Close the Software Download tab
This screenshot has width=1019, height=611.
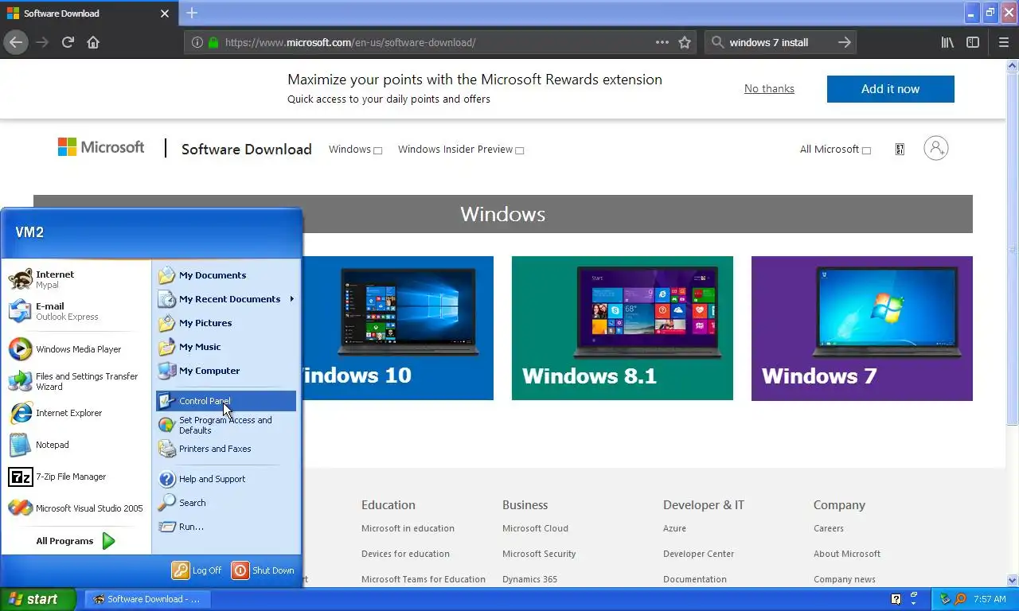pyautogui.click(x=165, y=14)
